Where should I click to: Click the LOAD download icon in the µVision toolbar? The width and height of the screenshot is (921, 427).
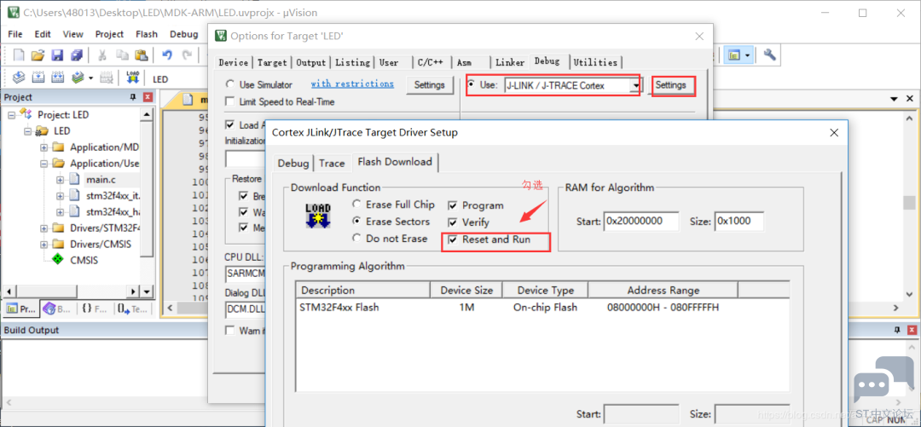(x=133, y=78)
